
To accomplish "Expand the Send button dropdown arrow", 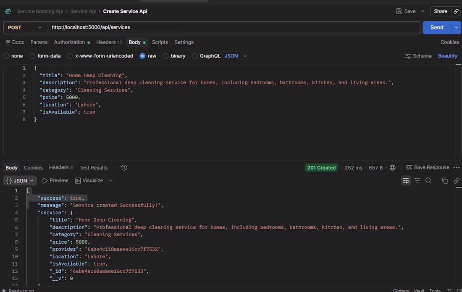I will pyautogui.click(x=456, y=28).
